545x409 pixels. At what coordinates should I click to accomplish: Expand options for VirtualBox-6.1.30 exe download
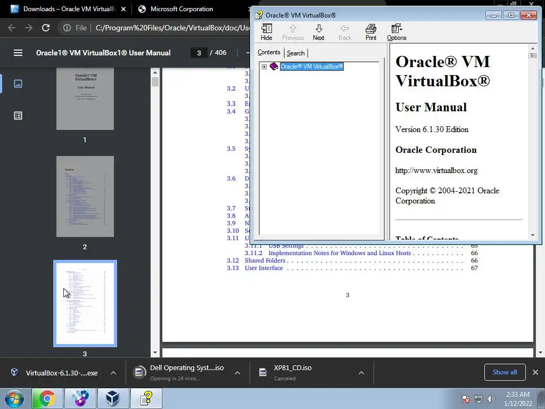tap(113, 373)
